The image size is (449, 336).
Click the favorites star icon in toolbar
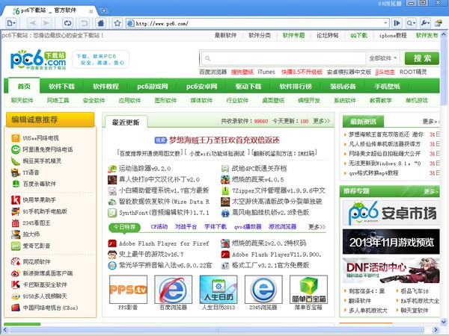(117, 24)
